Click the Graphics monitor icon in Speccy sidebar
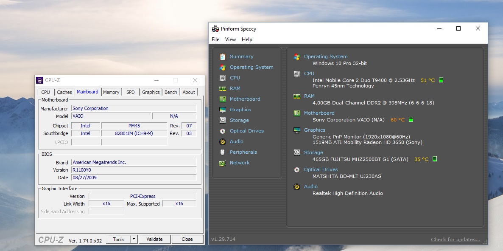The height and width of the screenshot is (251, 503). click(x=223, y=110)
